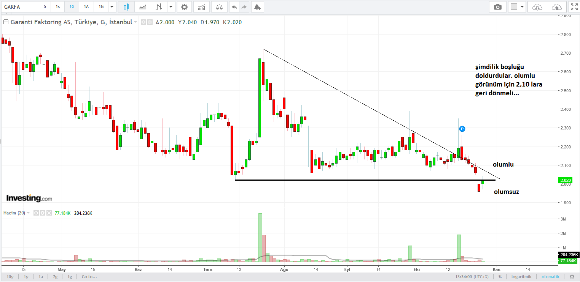Hide the Garanti Faktoring price series
This screenshot has height=282, width=580.
point(143,22)
